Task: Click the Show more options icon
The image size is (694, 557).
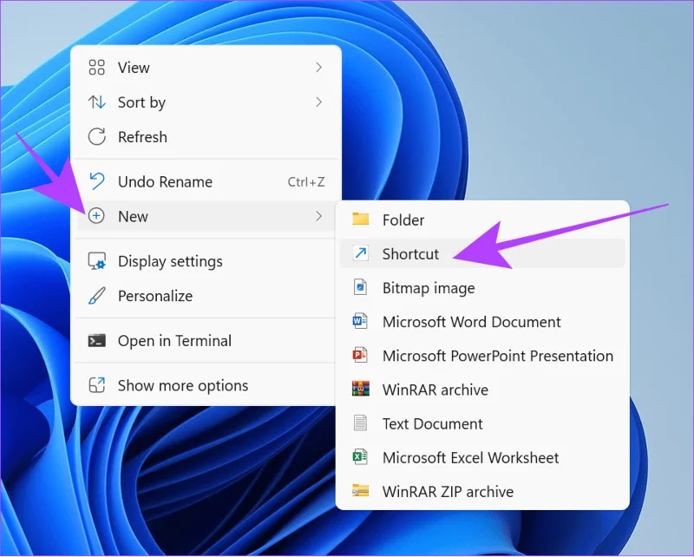Action: (x=96, y=385)
